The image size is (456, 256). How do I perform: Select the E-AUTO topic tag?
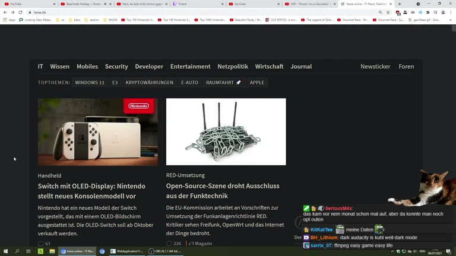tap(189, 82)
